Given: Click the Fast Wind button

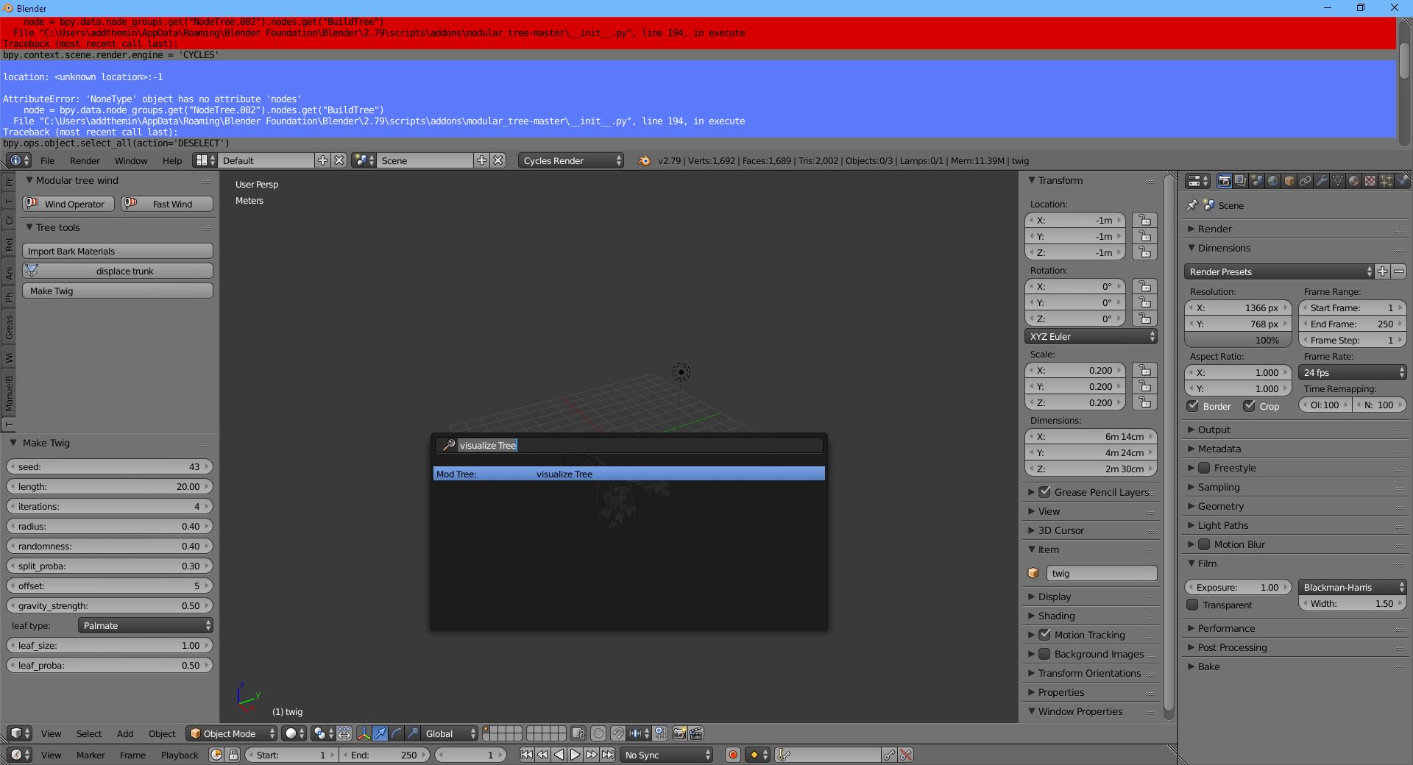Looking at the screenshot, I should (167, 204).
